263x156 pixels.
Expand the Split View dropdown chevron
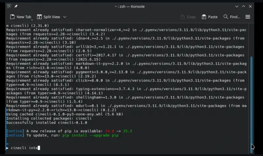pos(65,17)
